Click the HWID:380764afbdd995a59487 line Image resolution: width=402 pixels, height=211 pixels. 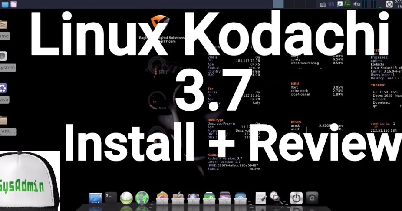pos(233,165)
